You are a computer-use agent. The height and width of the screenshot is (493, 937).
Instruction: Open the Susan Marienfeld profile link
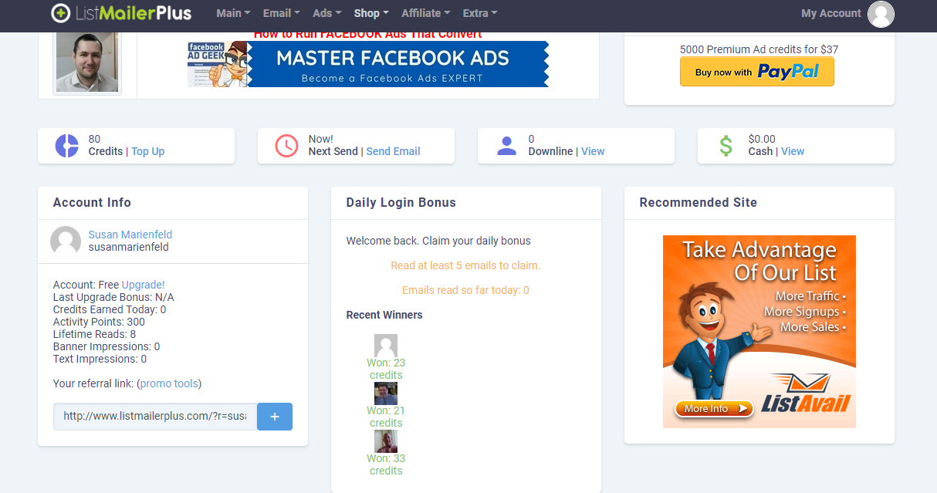point(130,235)
